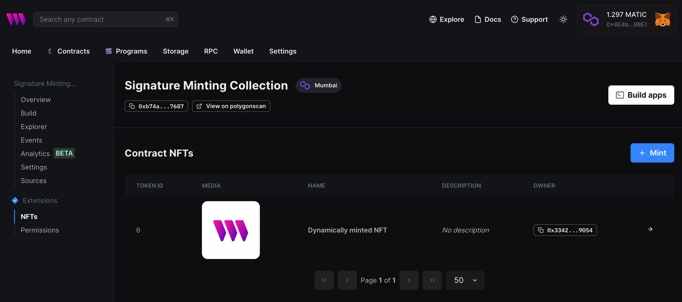This screenshot has width=682, height=302.
Task: Open Explore from the top bar
Action: pos(447,19)
